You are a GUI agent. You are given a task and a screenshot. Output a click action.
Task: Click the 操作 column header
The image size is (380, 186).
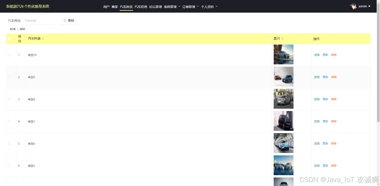click(x=316, y=39)
